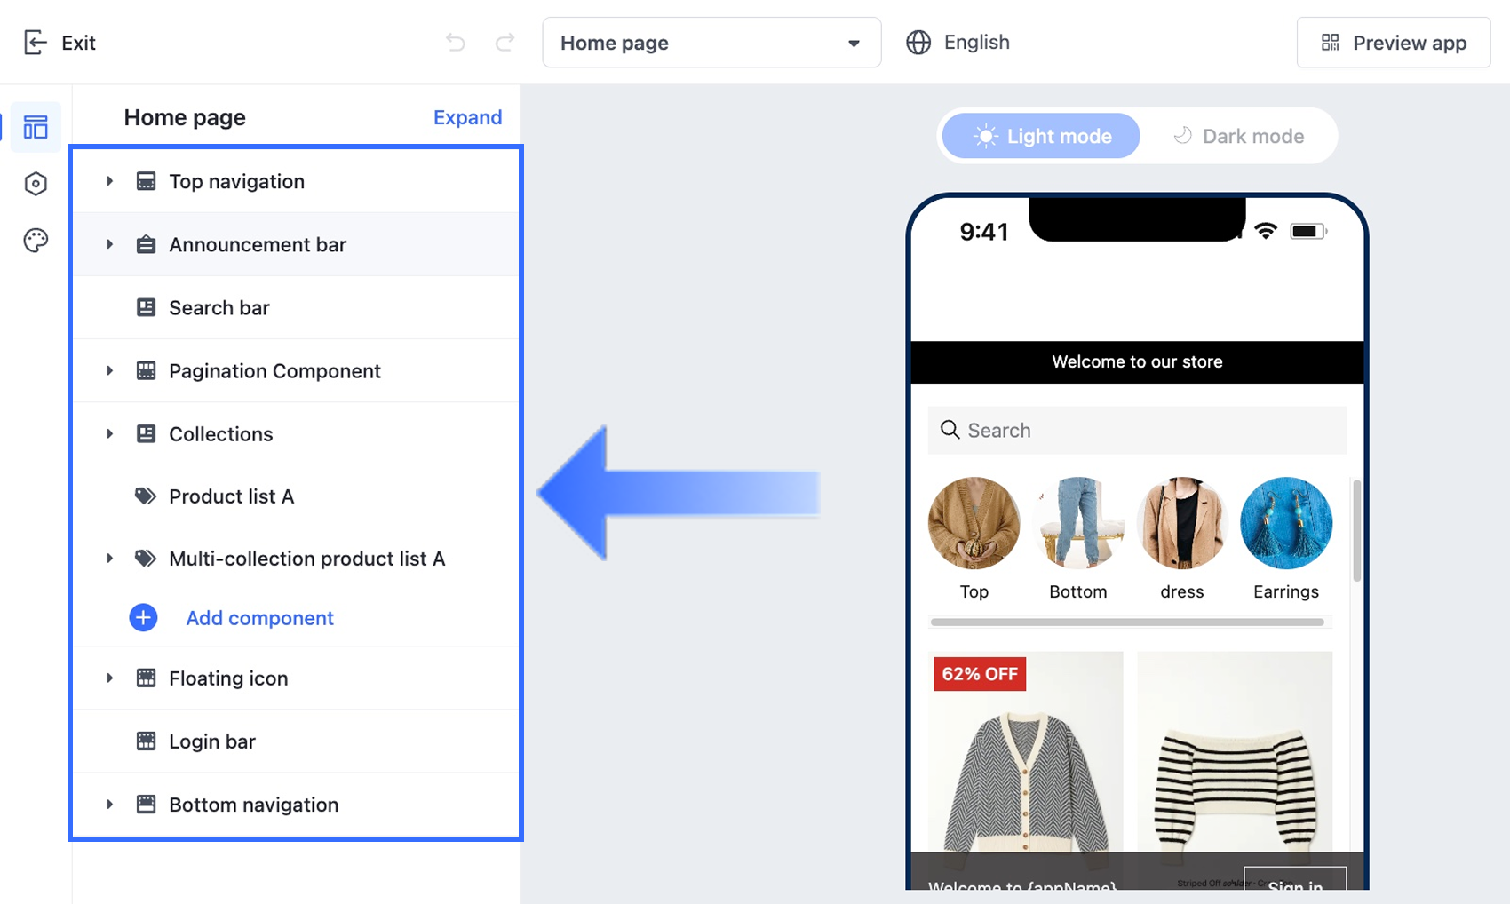
Task: Click the Top collection thumbnail
Action: 974,523
